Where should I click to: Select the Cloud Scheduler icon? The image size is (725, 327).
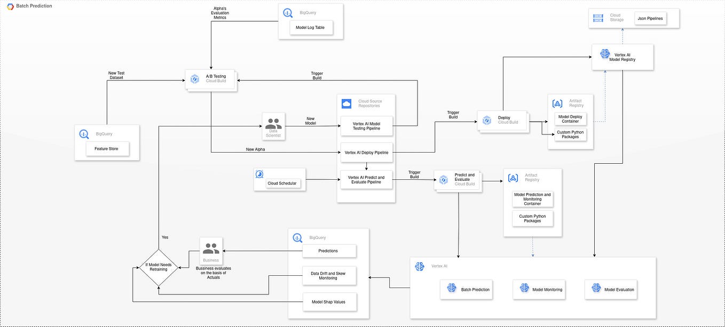[259, 174]
